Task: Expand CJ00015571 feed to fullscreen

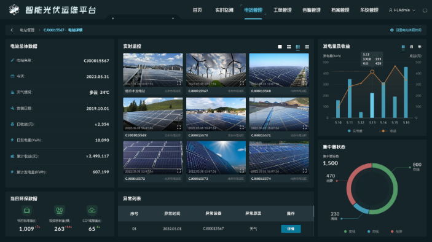Action: 305,127
